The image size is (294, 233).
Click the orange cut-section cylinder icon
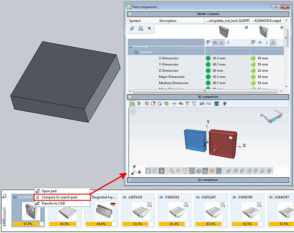coord(212,171)
